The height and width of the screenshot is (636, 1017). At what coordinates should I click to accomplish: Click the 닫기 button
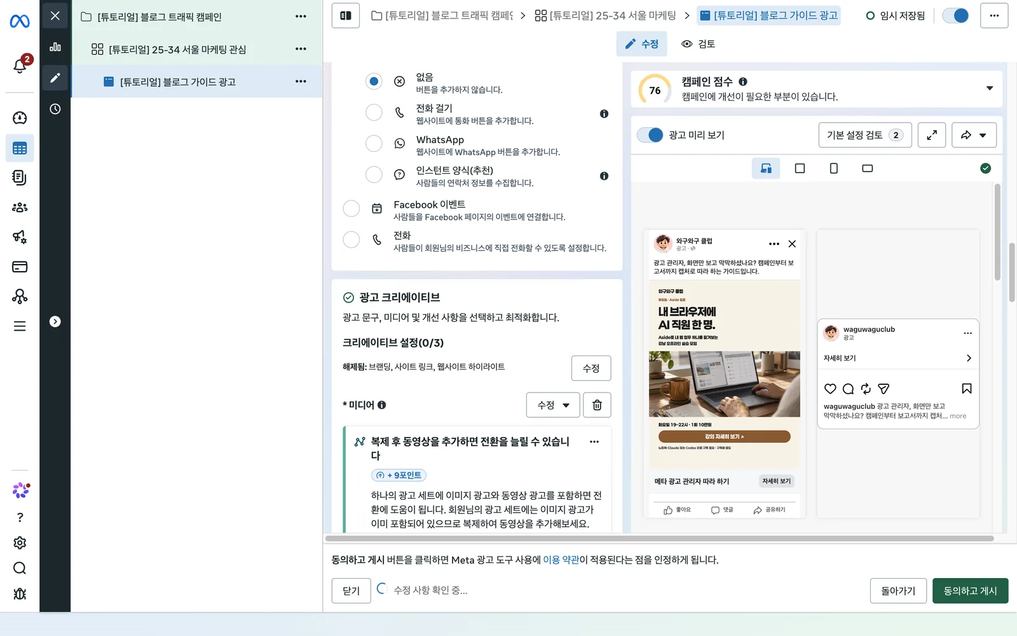(x=352, y=591)
